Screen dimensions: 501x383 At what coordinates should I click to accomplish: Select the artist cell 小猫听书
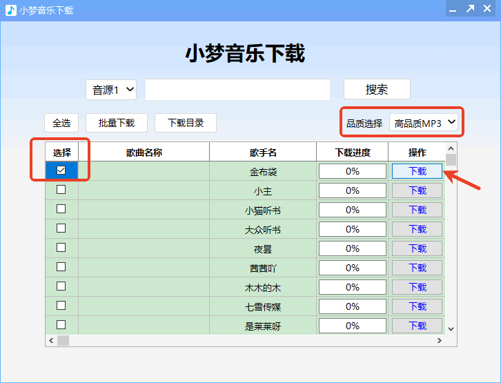263,210
